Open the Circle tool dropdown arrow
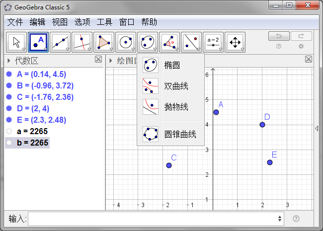Screen dimensions: 323x231 tap(133, 49)
